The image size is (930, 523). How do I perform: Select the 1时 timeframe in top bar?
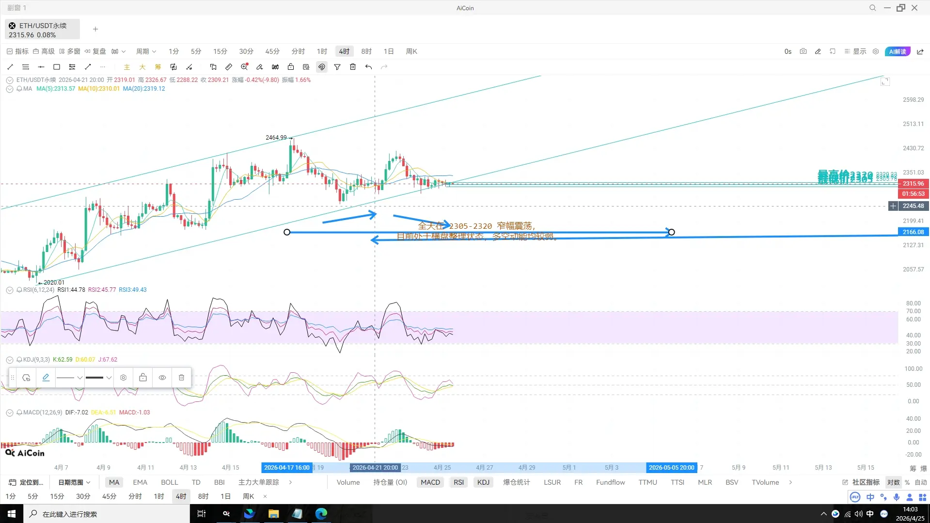click(x=322, y=51)
